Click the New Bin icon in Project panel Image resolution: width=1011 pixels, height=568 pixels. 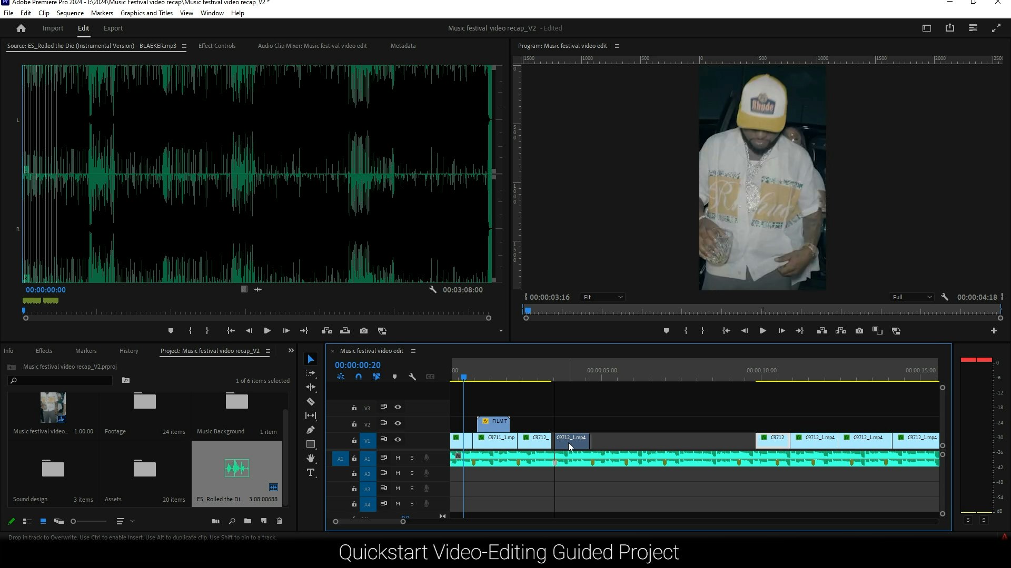[x=247, y=521]
